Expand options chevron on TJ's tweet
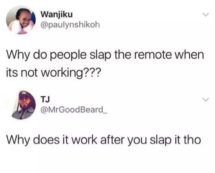The width and height of the screenshot is (215, 173). (x=206, y=99)
